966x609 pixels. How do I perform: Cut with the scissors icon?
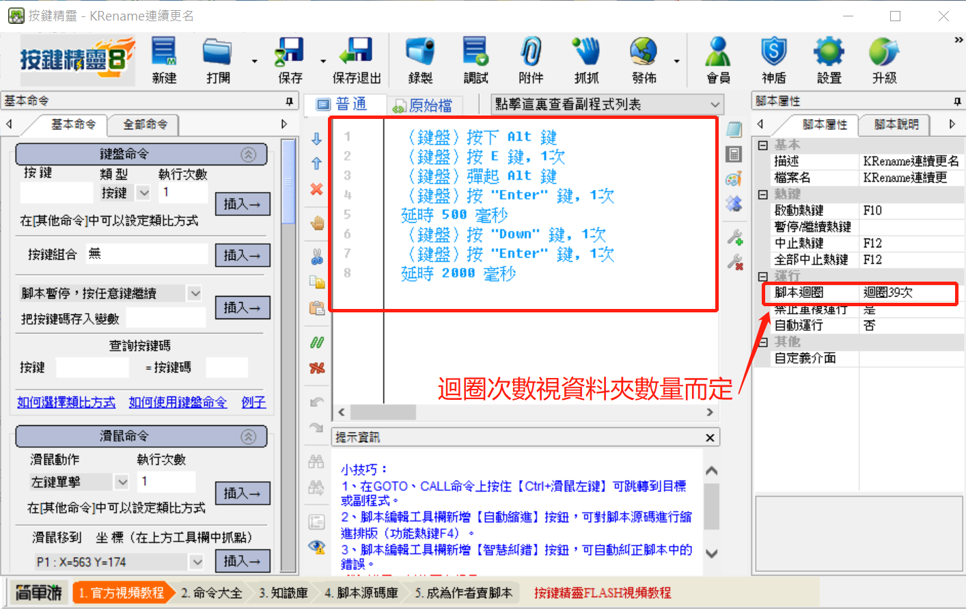(x=317, y=256)
